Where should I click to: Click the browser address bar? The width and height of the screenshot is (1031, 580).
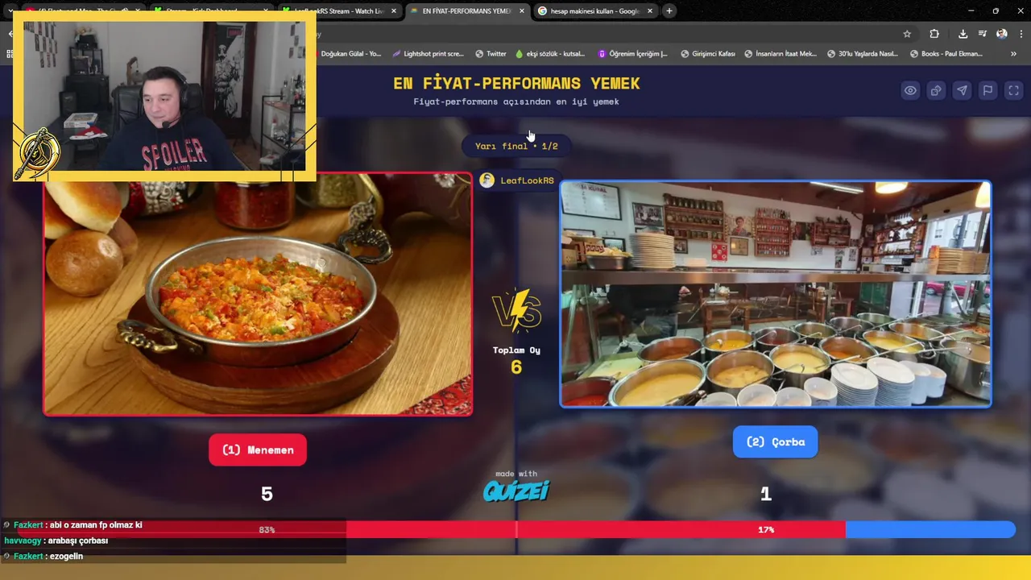point(604,34)
